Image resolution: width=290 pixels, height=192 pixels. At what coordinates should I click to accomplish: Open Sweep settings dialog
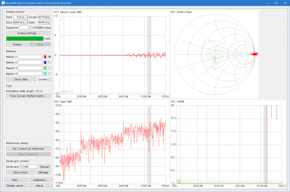[29, 33]
